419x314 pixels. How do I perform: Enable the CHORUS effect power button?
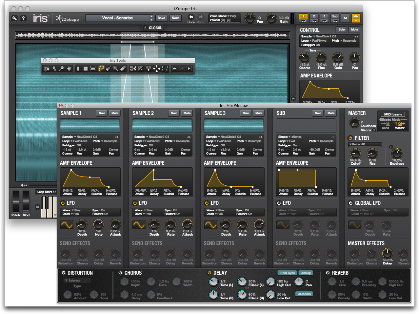click(x=120, y=273)
